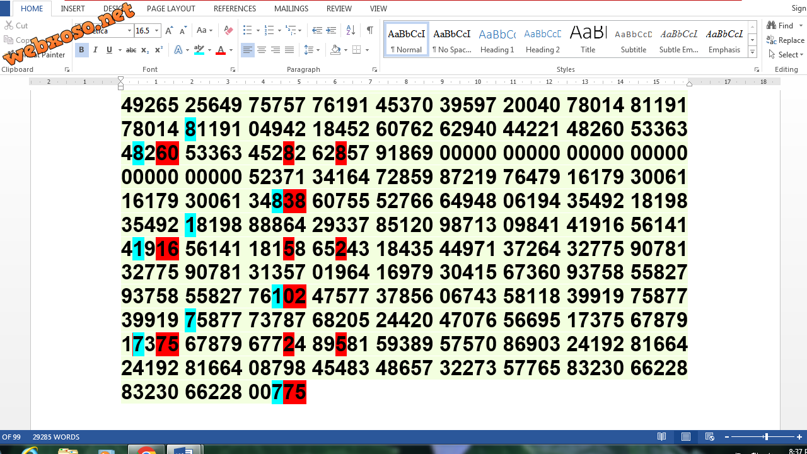Increase indent of the paragraph

[x=331, y=30]
